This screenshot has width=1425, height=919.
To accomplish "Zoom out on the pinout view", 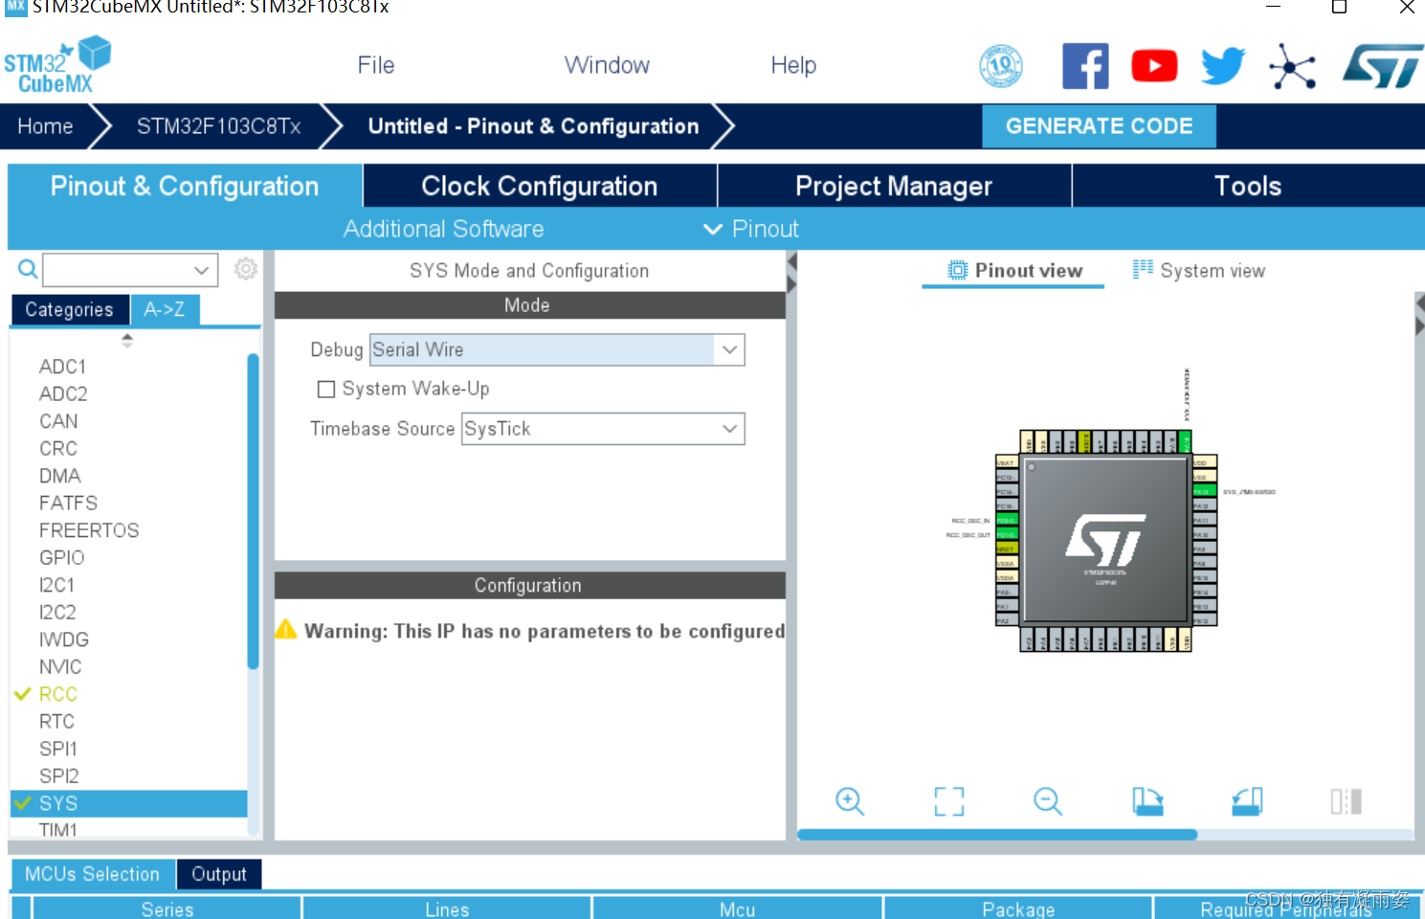I will tap(1048, 801).
